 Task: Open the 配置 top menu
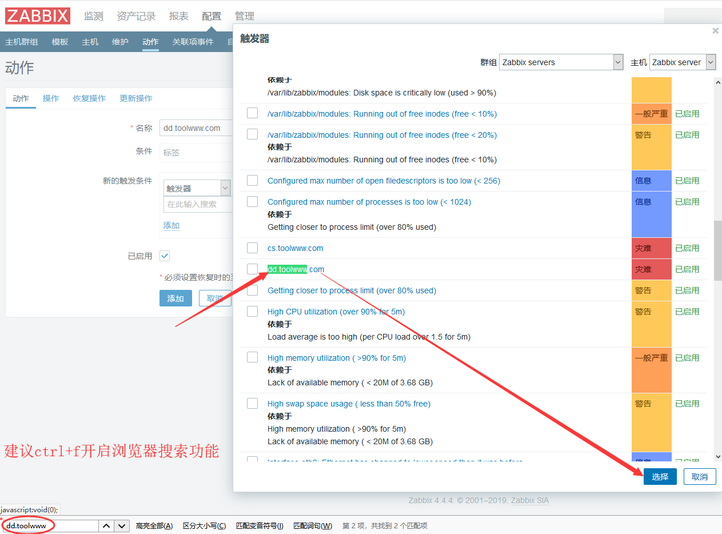(212, 16)
